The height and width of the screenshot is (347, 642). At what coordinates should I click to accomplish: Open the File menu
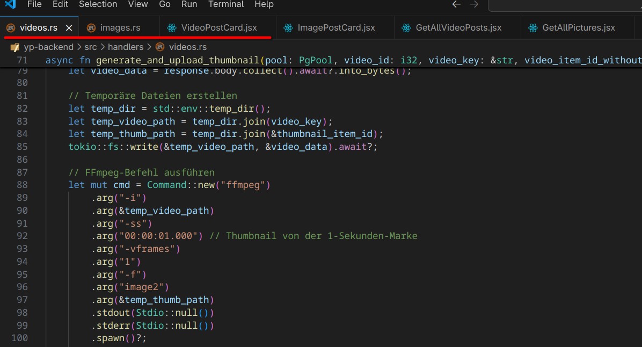tap(34, 4)
